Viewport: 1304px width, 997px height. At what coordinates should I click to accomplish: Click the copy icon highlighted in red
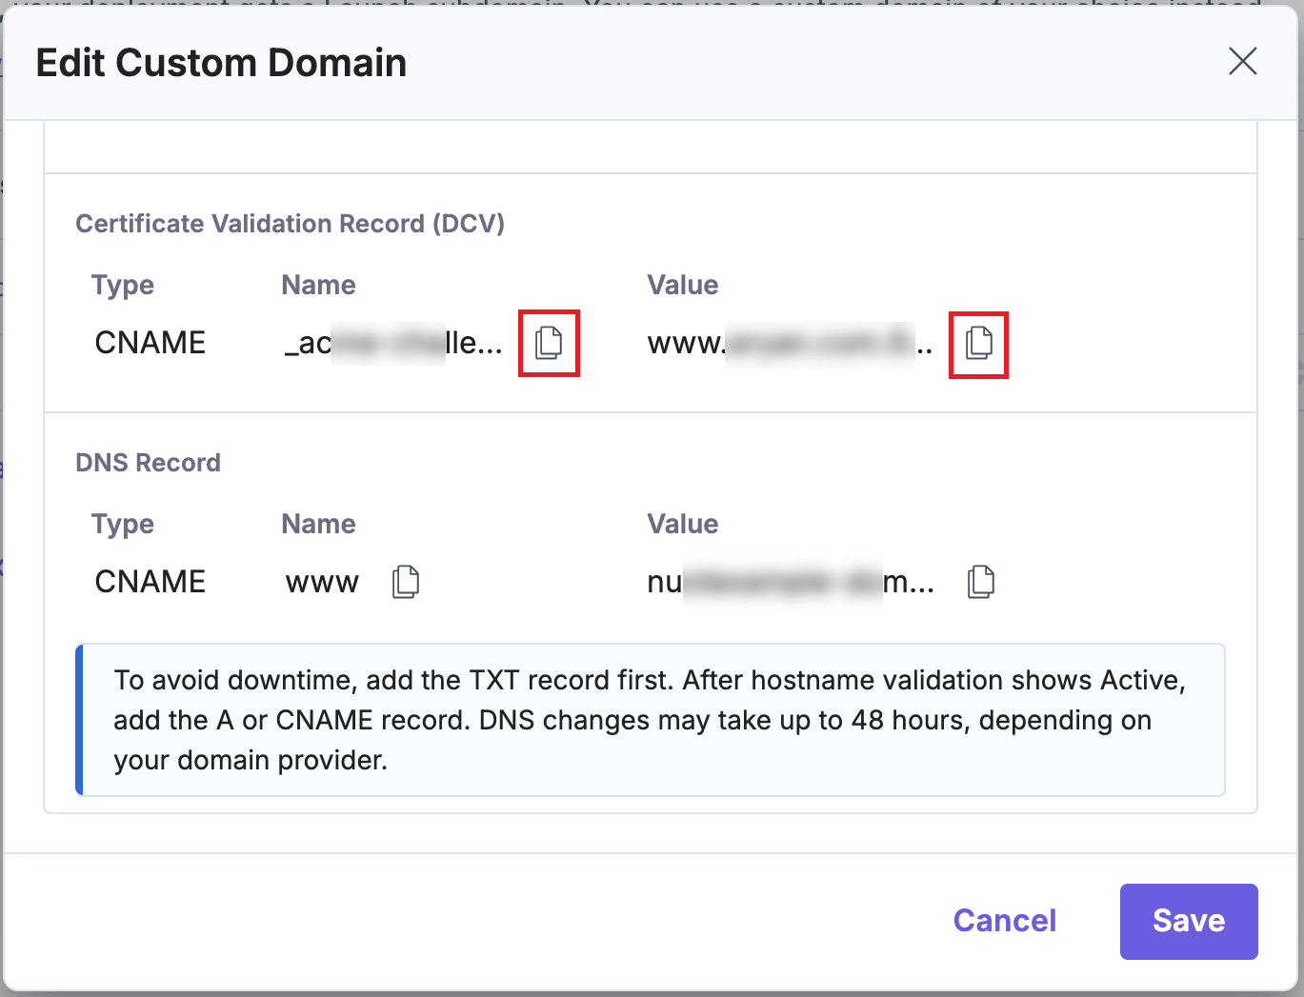(x=549, y=344)
